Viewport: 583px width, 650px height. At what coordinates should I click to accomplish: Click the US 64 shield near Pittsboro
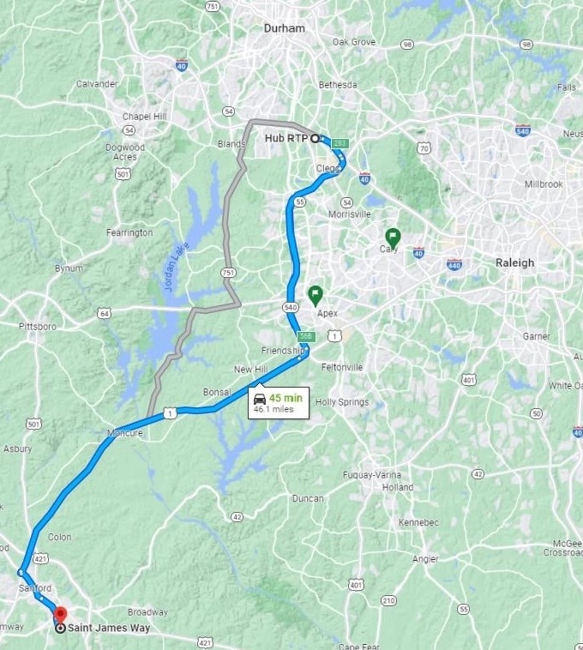pyautogui.click(x=105, y=313)
